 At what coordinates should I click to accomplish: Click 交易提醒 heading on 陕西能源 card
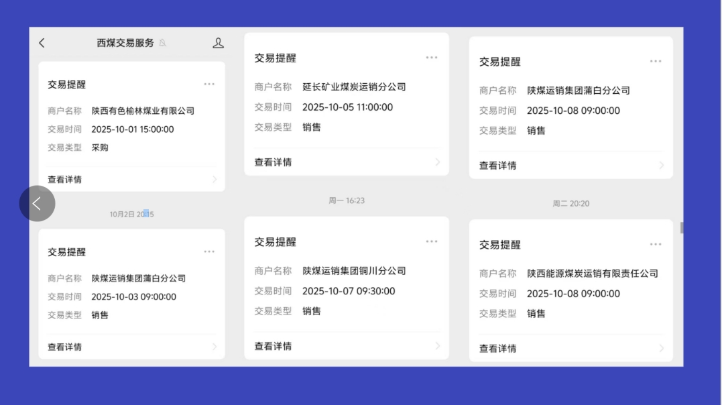(499, 245)
